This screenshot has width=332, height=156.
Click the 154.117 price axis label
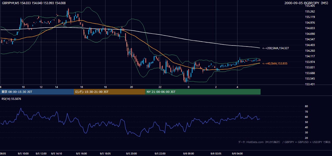pos(310,56)
